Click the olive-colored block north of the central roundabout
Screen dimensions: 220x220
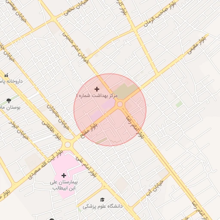(x=124, y=92)
